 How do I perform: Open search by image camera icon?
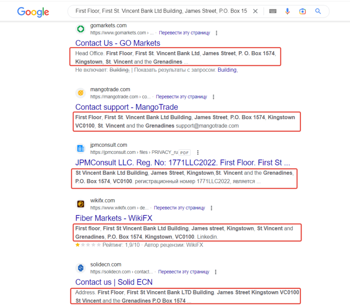[x=303, y=11]
